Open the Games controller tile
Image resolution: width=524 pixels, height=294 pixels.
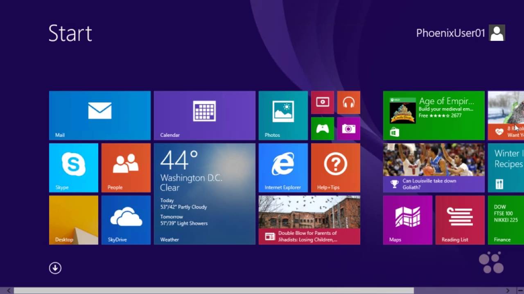[x=323, y=129]
